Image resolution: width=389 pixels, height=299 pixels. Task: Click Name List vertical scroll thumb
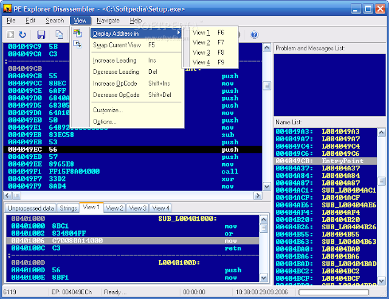(381, 181)
